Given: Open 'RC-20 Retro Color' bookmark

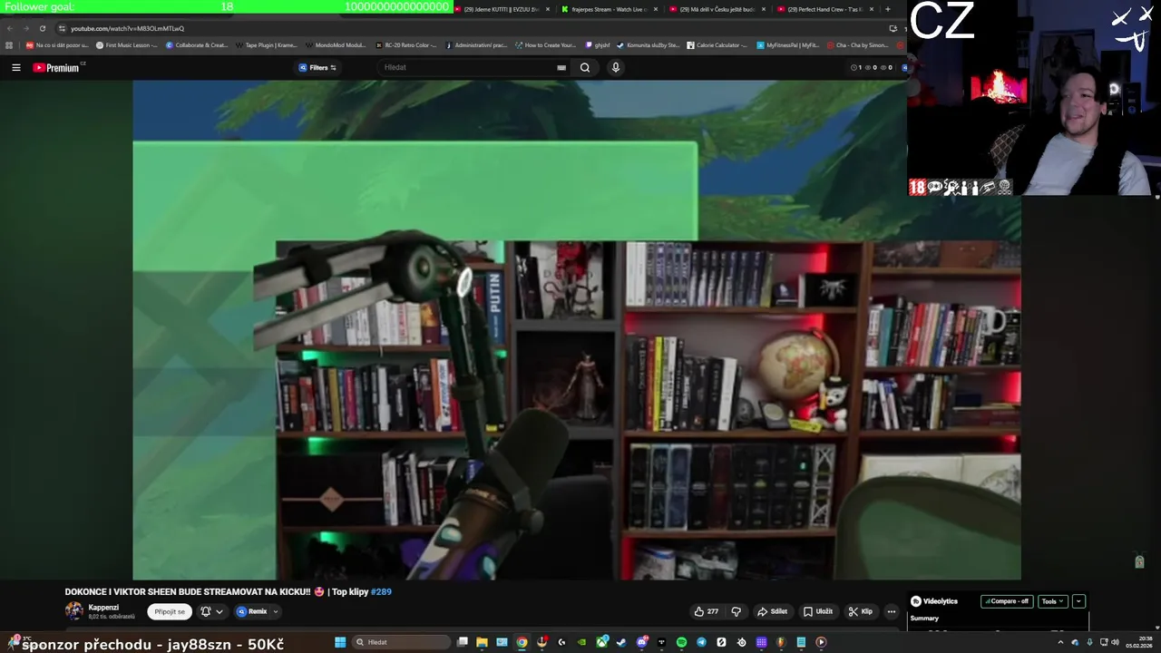Looking at the screenshot, I should coord(405,44).
